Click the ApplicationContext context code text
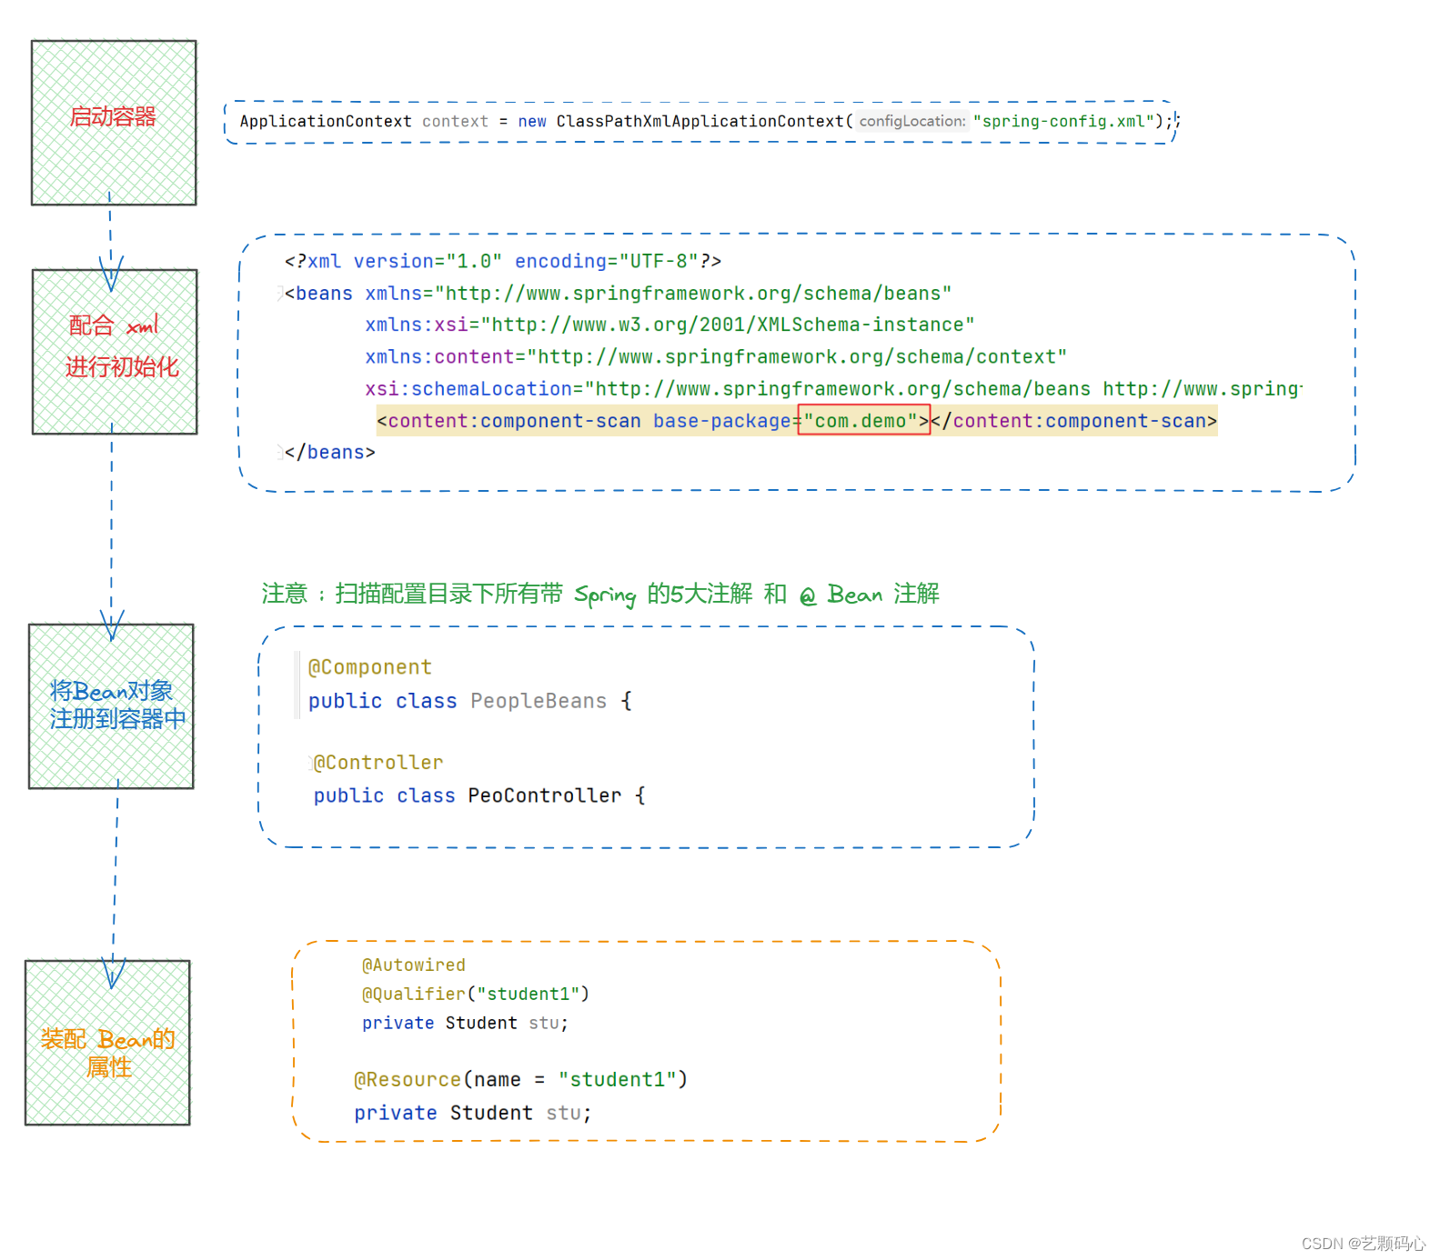The width and height of the screenshot is (1440, 1260). [364, 122]
